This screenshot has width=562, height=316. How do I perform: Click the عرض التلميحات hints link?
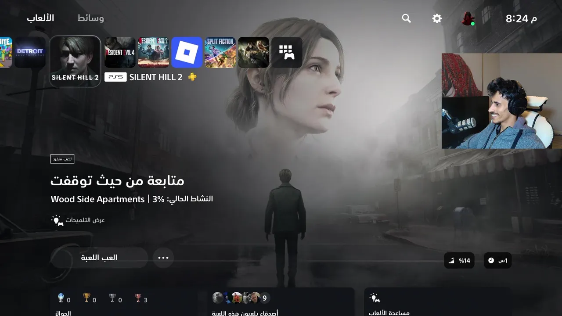point(85,220)
